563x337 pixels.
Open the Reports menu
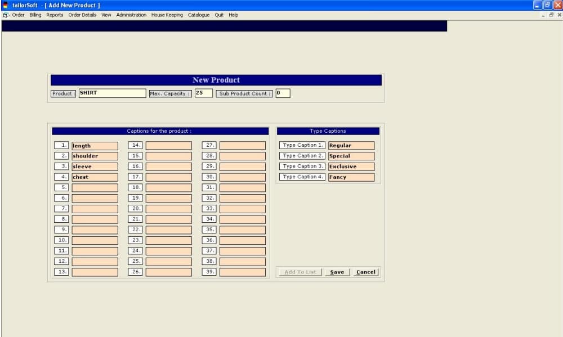[55, 15]
